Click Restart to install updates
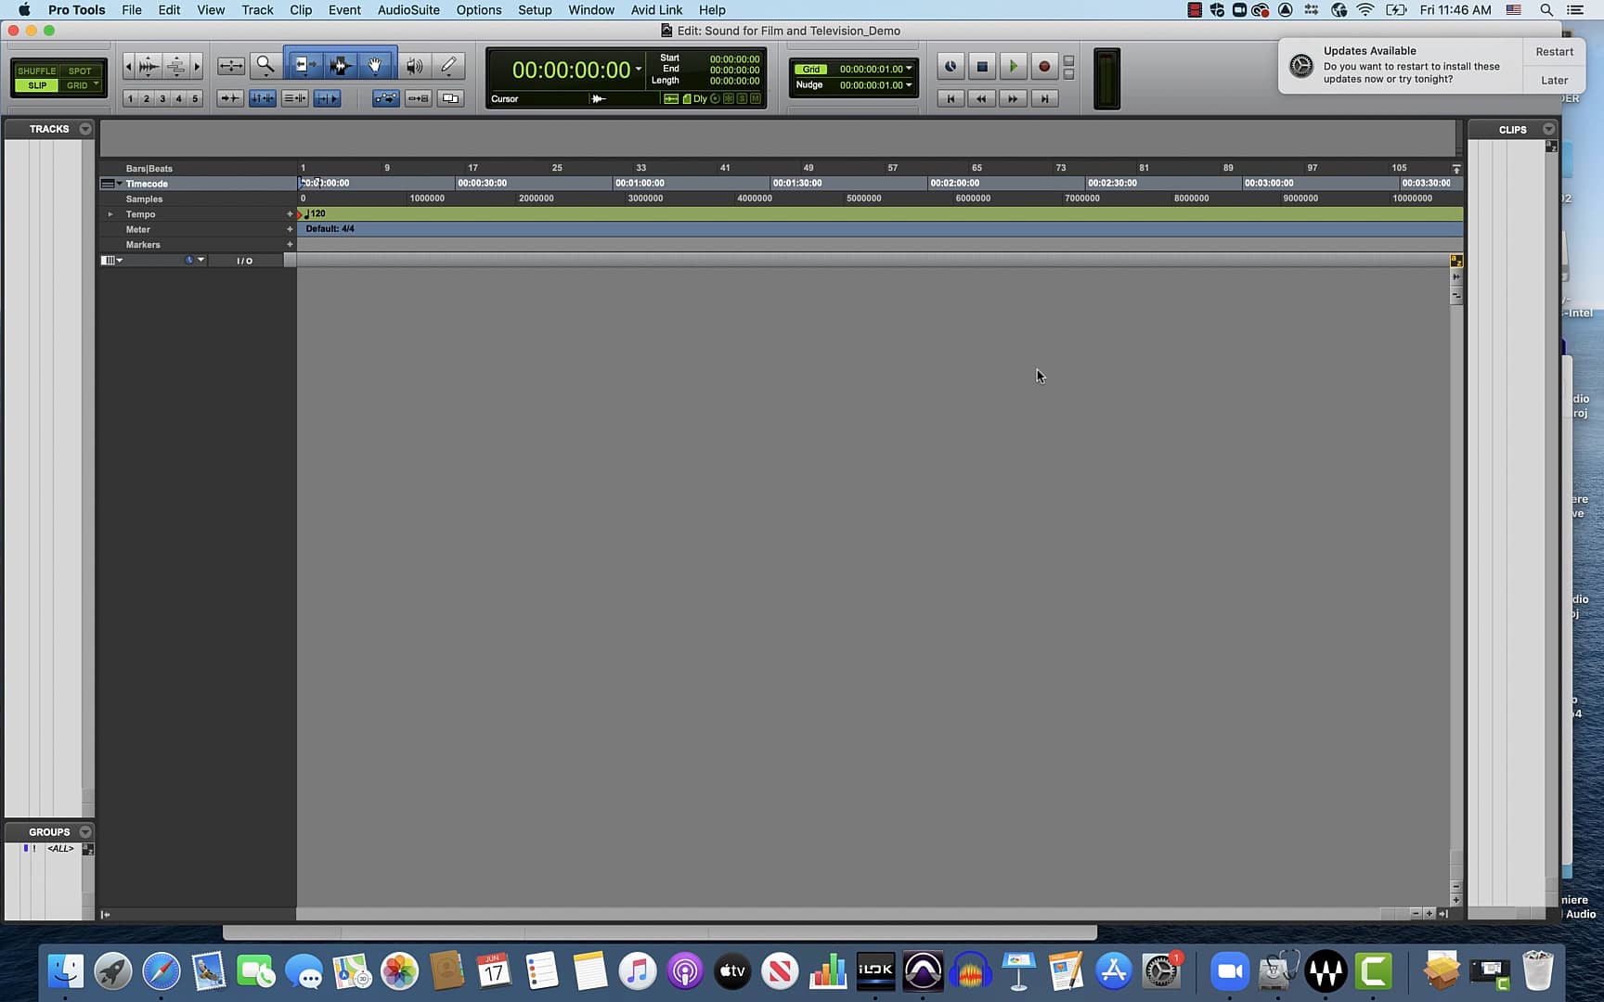The image size is (1604, 1002). [1554, 51]
